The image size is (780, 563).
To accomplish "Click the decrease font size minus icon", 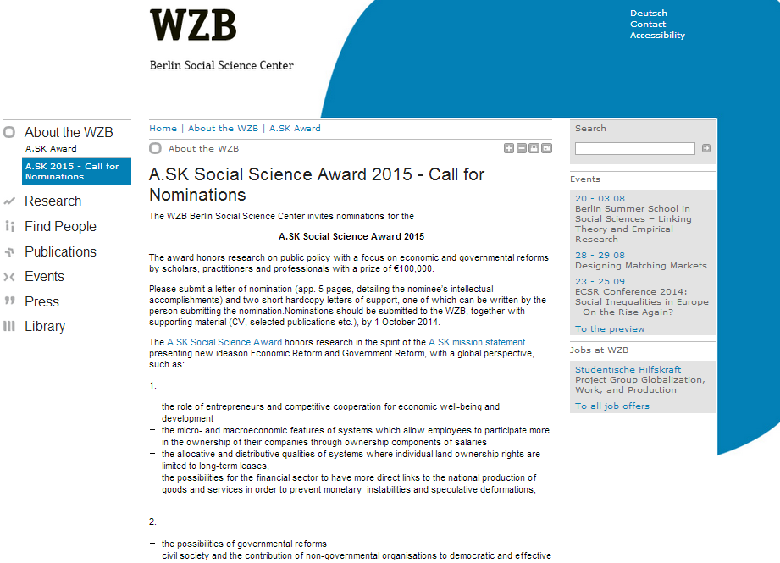I will (521, 148).
